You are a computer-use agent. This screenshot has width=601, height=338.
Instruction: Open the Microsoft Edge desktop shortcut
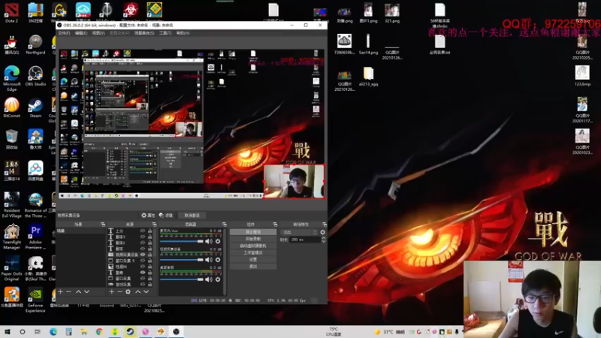point(11,78)
